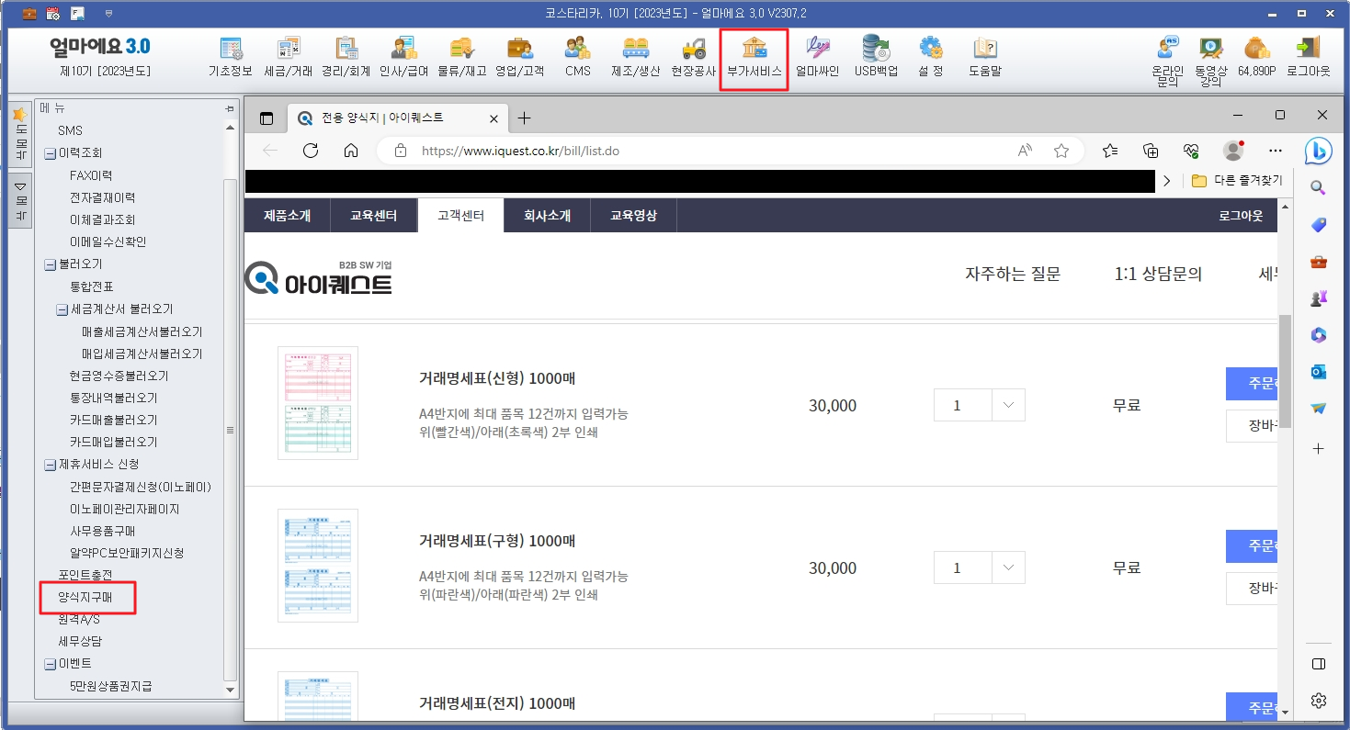Screen dimensions: 1350x730
Task: Click the 거래명세표(신형) product thumbnail
Action: click(x=318, y=402)
